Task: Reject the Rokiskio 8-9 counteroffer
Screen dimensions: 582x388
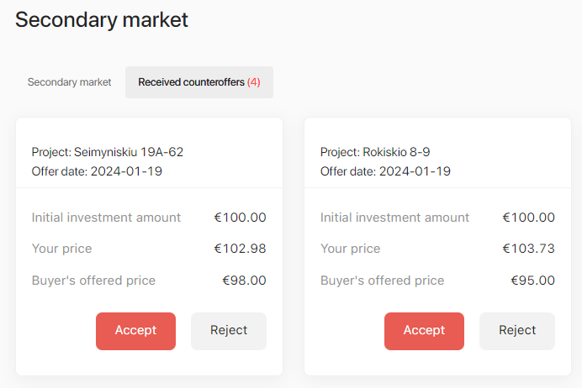Action: pyautogui.click(x=517, y=331)
